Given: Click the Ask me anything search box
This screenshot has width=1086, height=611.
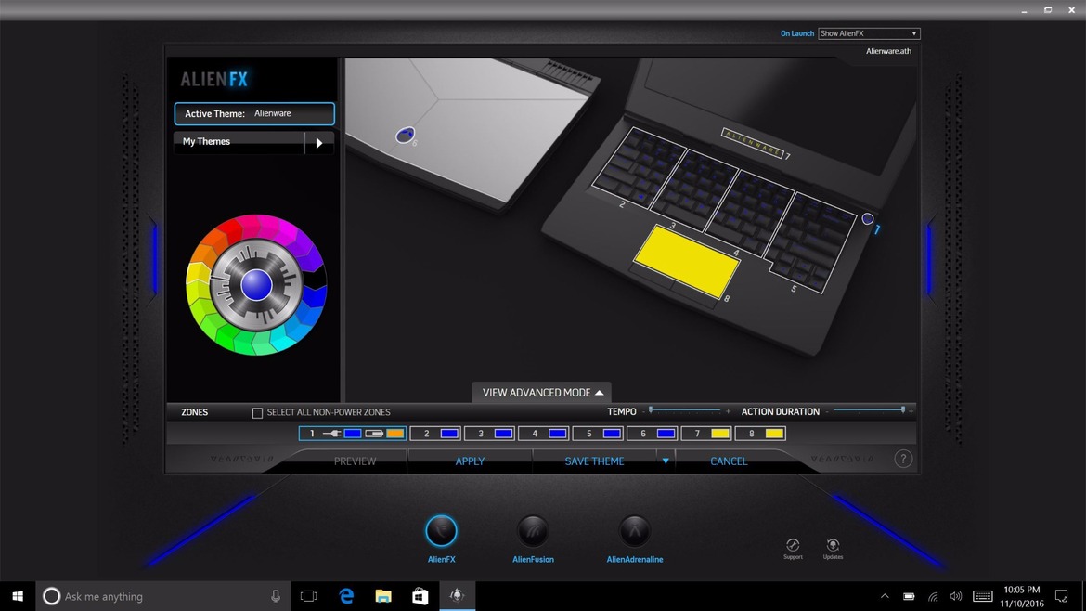Looking at the screenshot, I should [162, 596].
